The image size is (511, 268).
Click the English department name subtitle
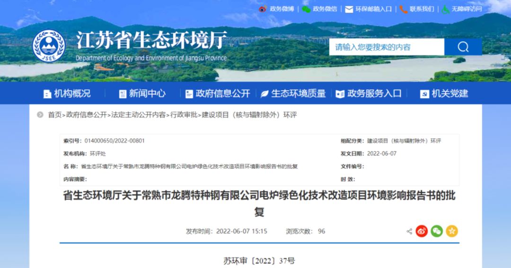(x=151, y=58)
